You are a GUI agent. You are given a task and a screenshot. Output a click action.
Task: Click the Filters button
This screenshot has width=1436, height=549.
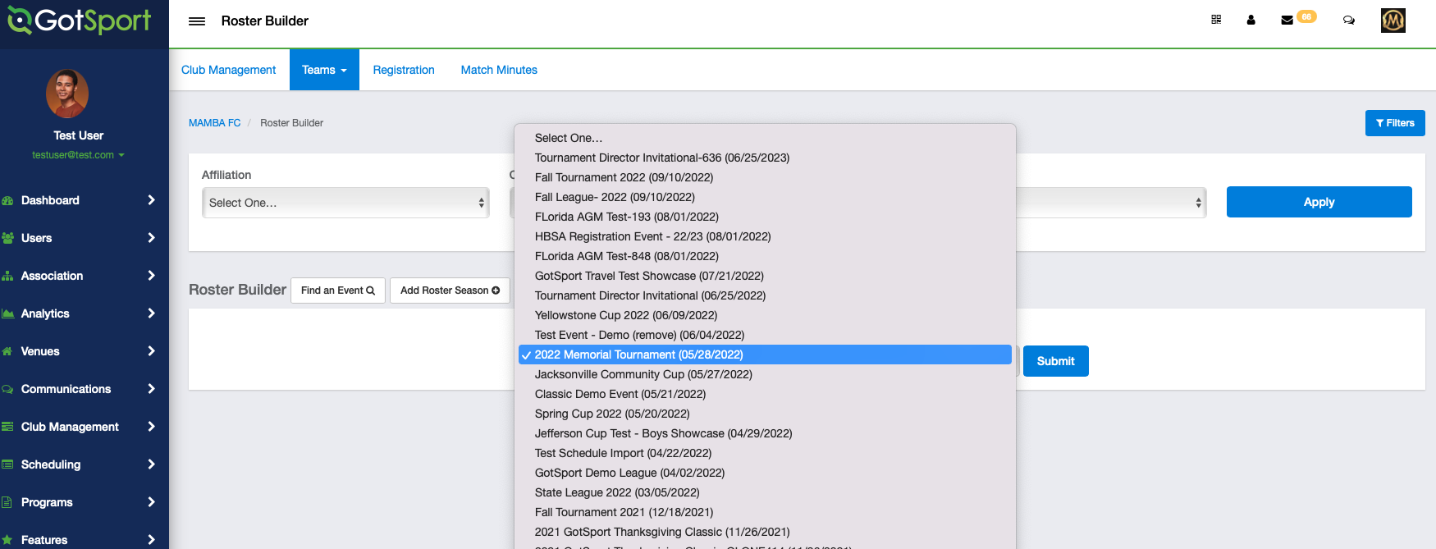(1395, 123)
